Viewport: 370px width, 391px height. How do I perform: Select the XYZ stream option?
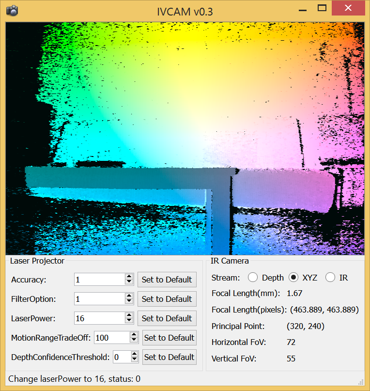tap(293, 278)
